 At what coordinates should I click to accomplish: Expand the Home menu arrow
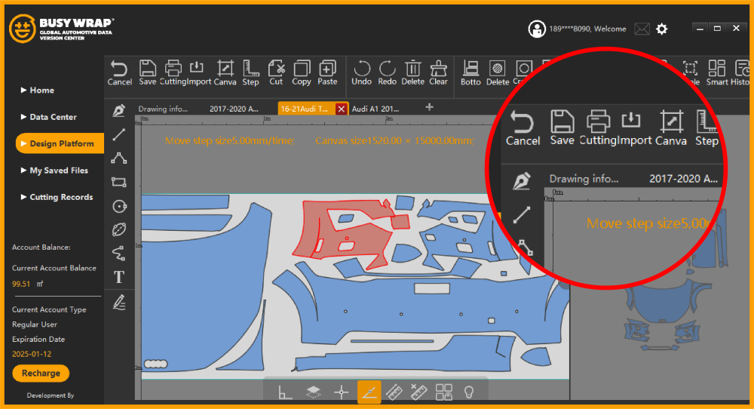point(23,90)
